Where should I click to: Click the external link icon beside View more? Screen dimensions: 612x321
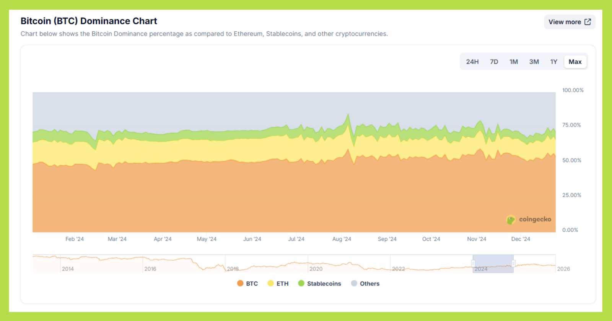tap(588, 22)
